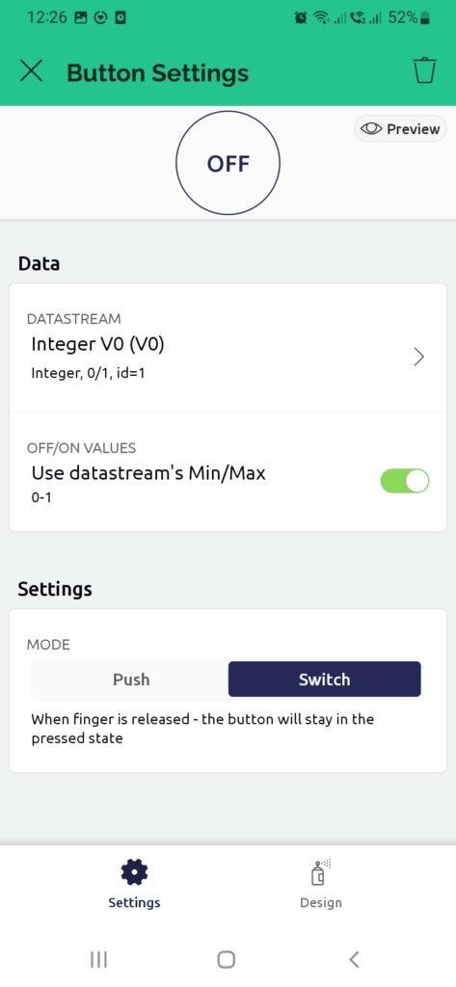Tap the Design spray can icon
This screenshot has height=987, width=456.
321,872
